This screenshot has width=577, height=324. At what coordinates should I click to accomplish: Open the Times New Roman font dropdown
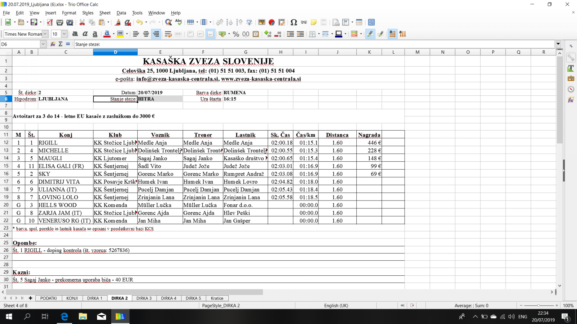45,34
